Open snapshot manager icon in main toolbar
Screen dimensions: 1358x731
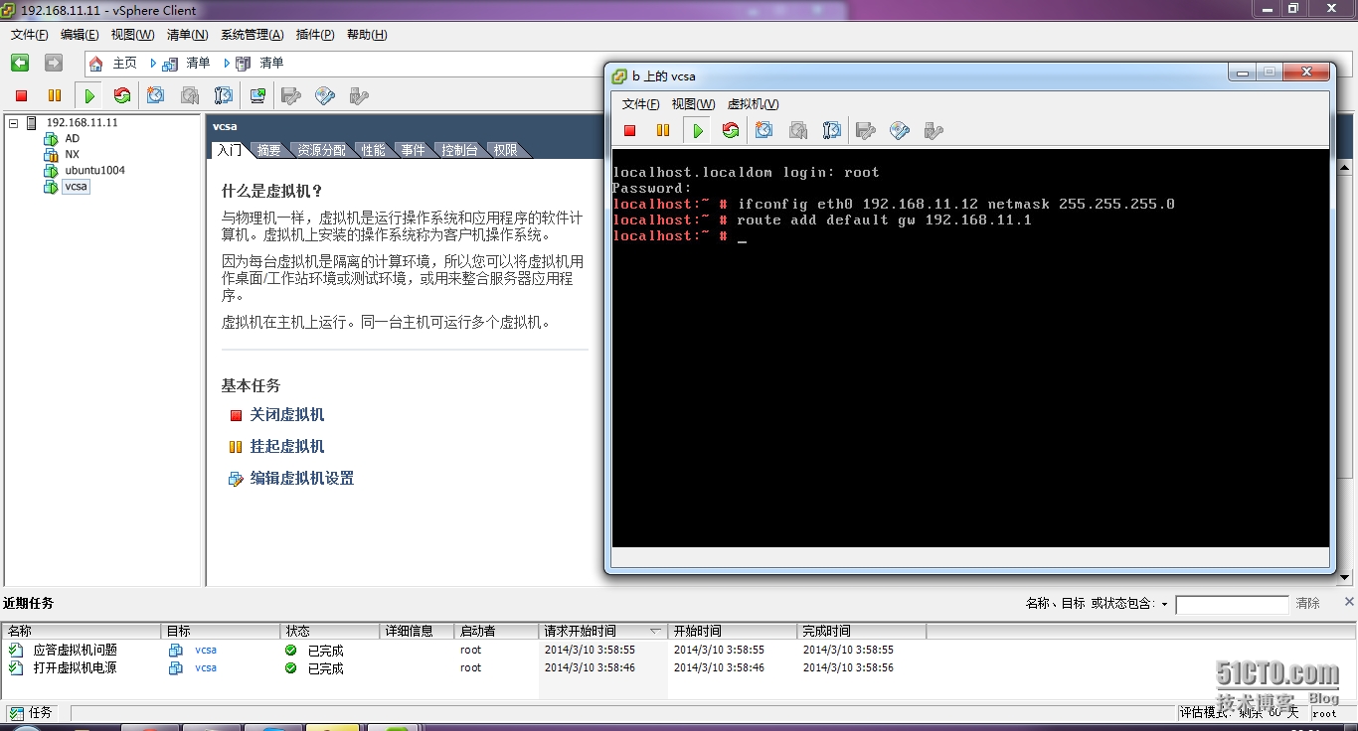pos(224,95)
